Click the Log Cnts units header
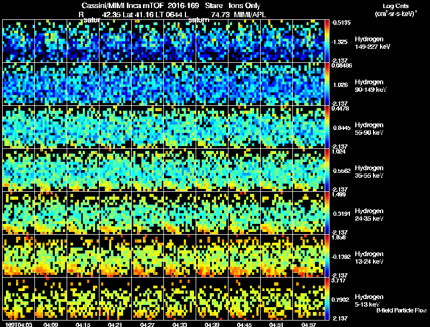 (x=396, y=10)
